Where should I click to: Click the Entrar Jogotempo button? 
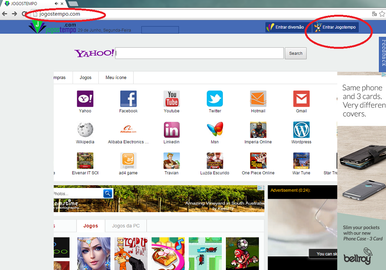click(335, 27)
